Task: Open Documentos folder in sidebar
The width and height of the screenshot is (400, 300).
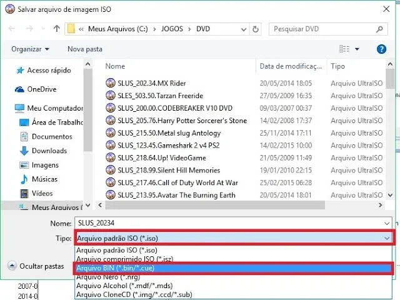Action: 46,137
